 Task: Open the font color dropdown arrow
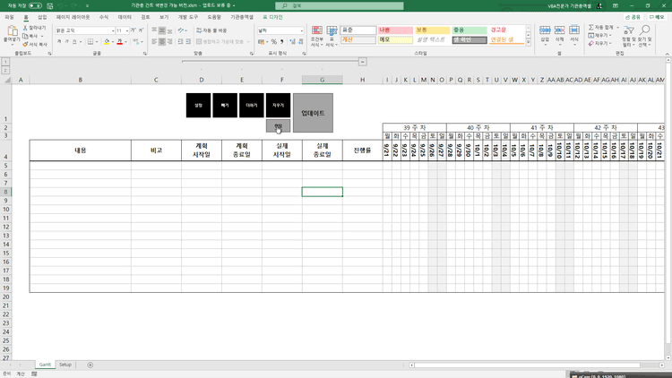[126, 41]
